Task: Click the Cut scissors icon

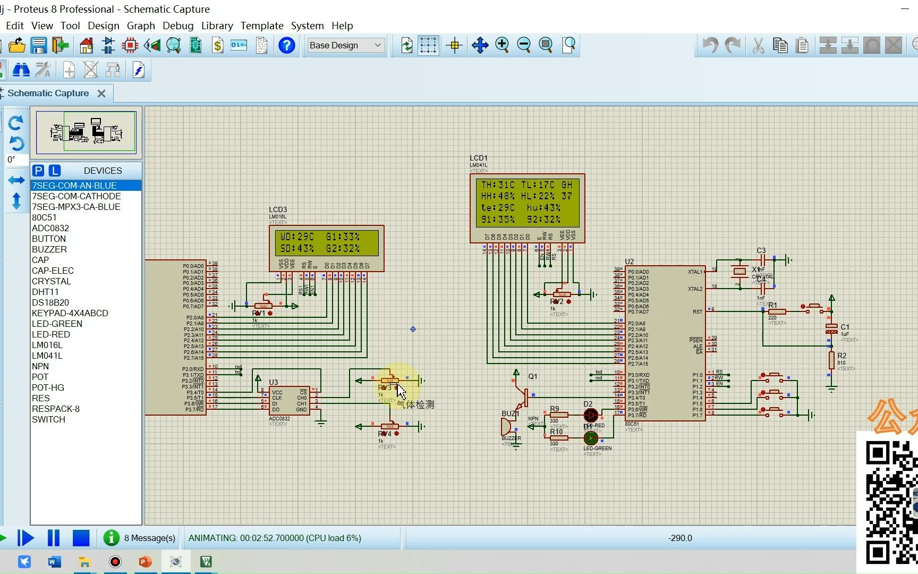Action: click(758, 45)
